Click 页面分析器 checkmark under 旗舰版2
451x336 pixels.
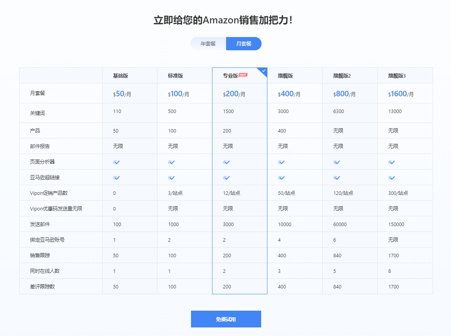pos(336,162)
